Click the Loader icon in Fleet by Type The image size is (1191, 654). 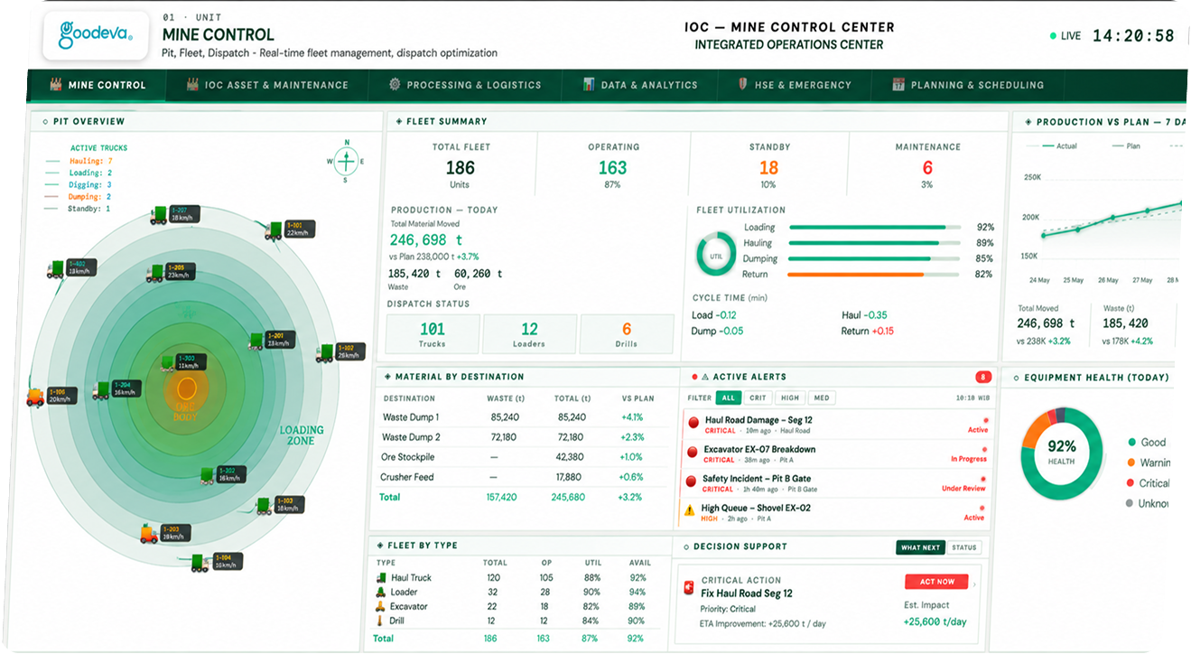click(382, 593)
